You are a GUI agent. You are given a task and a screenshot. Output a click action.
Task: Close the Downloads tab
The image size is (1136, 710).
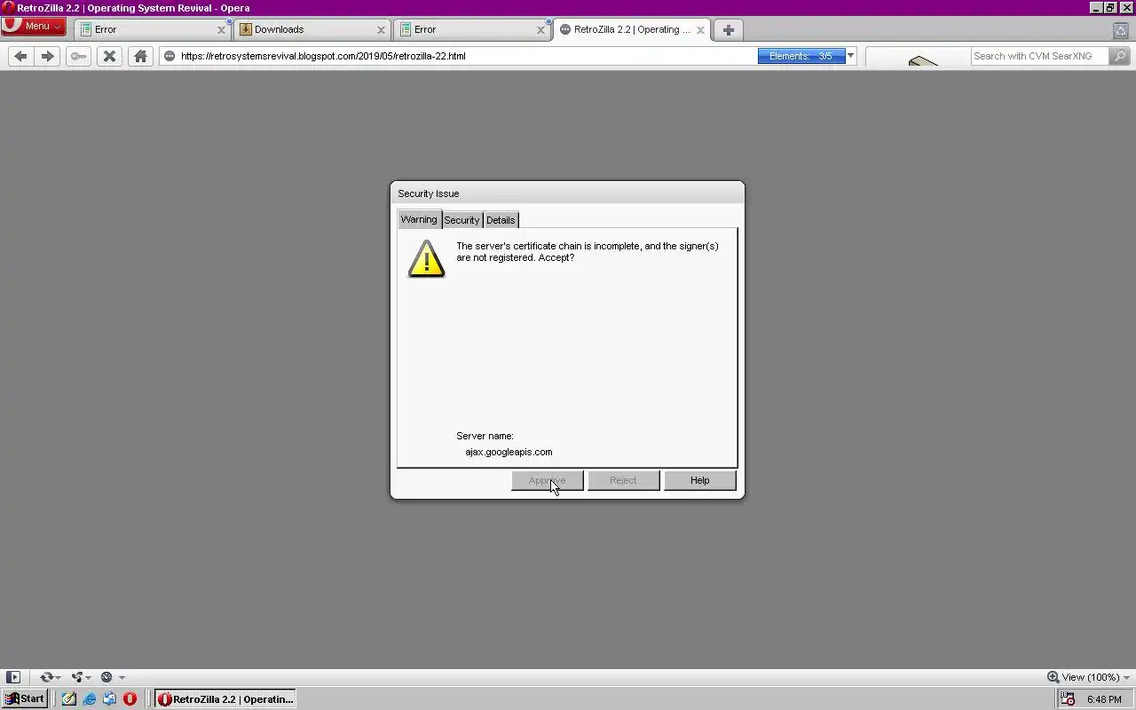tap(381, 29)
